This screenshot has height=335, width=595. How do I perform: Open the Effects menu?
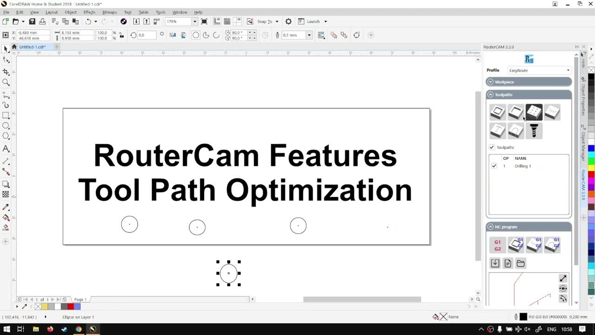click(89, 12)
